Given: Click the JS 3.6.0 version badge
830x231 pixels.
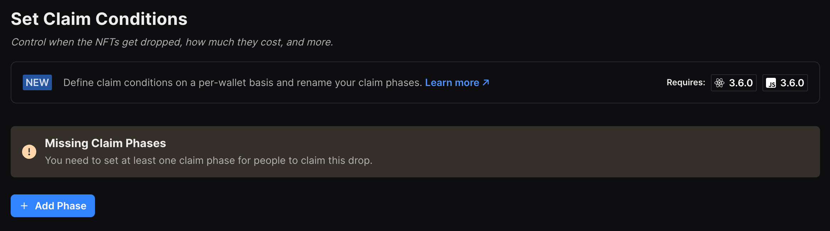Looking at the screenshot, I should [785, 83].
